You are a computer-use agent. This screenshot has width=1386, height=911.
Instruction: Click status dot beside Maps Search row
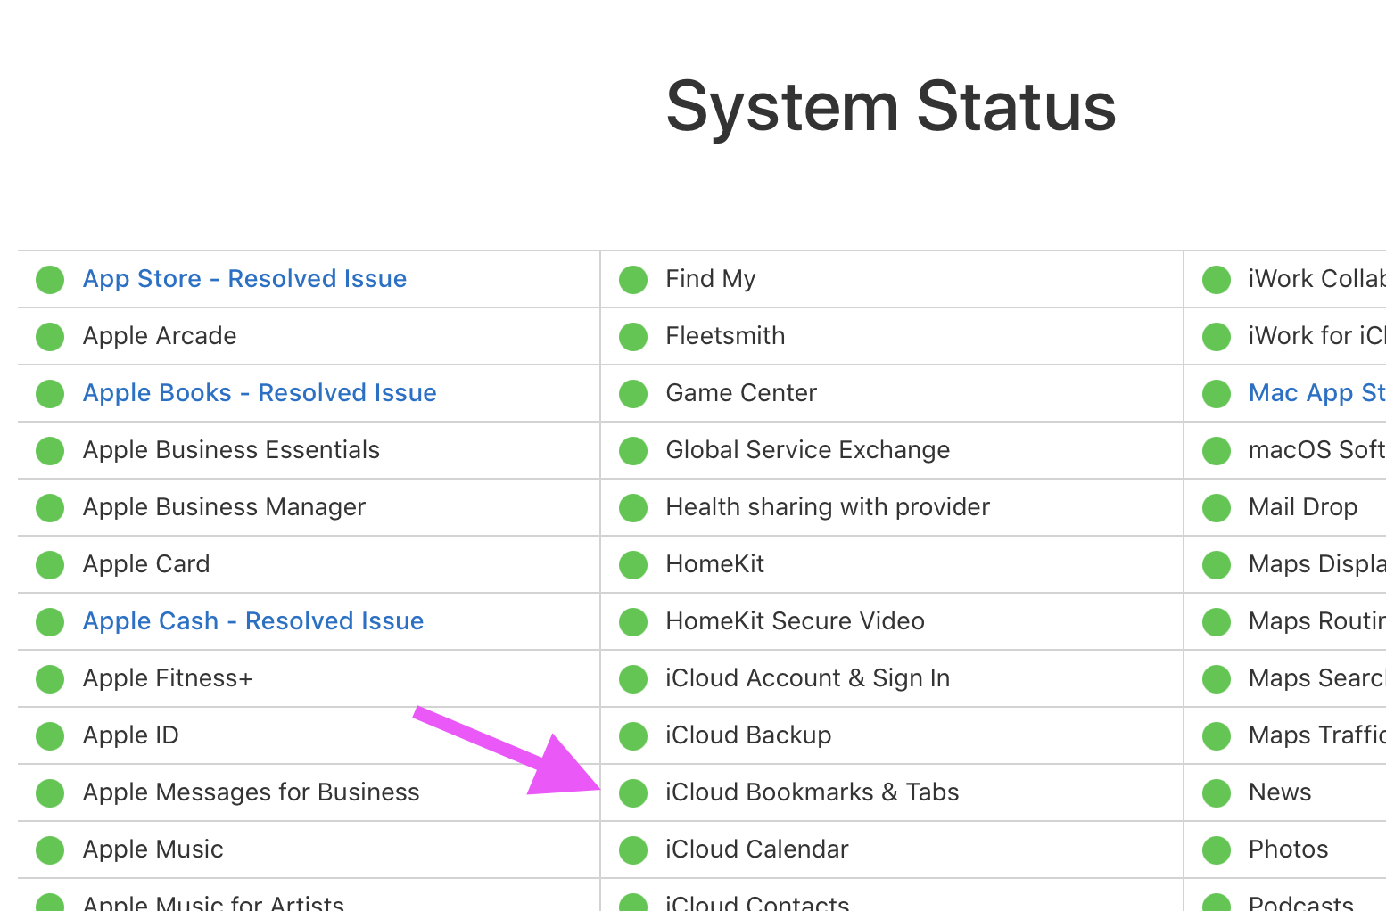tap(1217, 679)
